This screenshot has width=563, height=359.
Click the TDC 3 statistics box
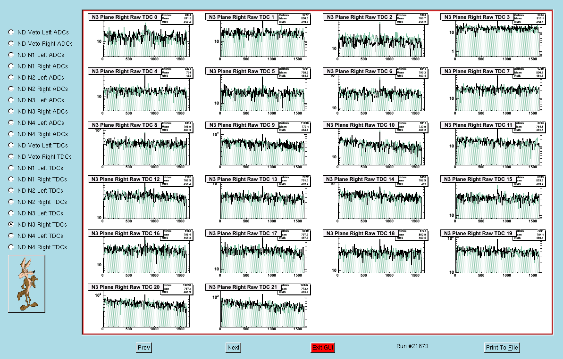tap(529, 19)
